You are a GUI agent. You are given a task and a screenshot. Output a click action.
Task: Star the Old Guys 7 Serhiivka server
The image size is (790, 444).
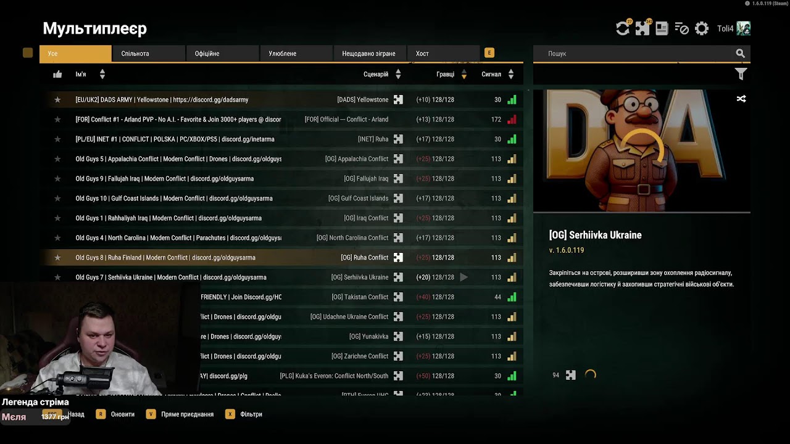57,277
